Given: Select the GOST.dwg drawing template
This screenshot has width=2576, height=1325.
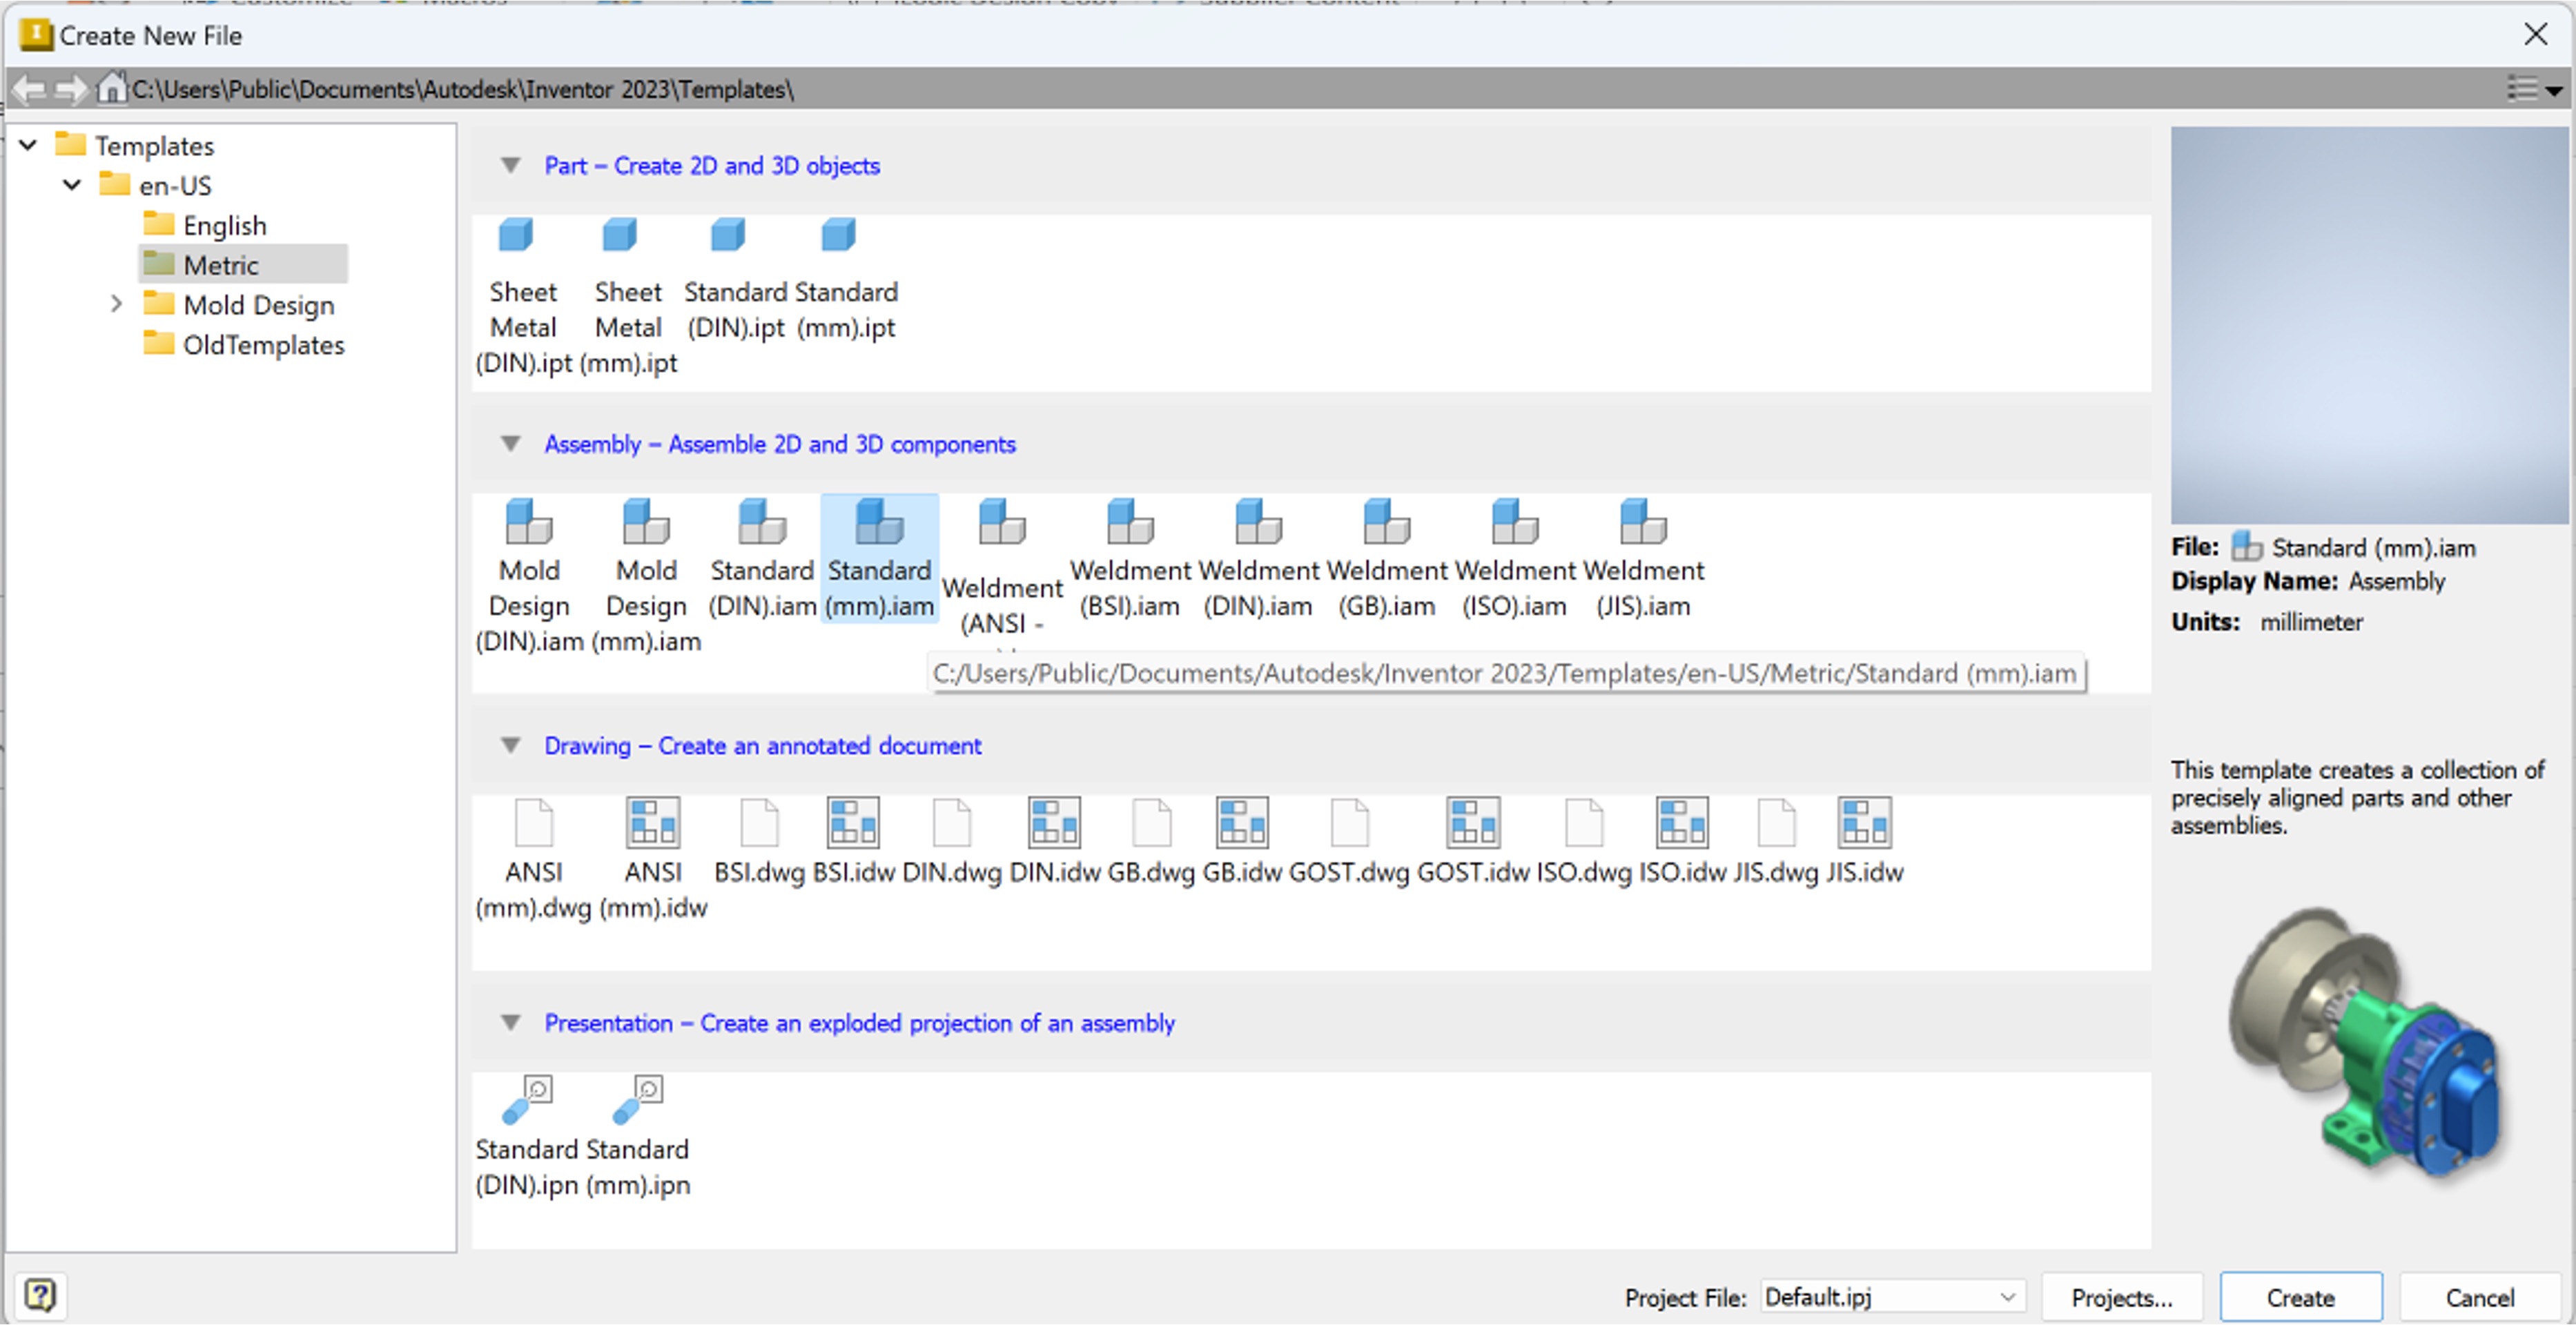Looking at the screenshot, I should point(1349,842).
